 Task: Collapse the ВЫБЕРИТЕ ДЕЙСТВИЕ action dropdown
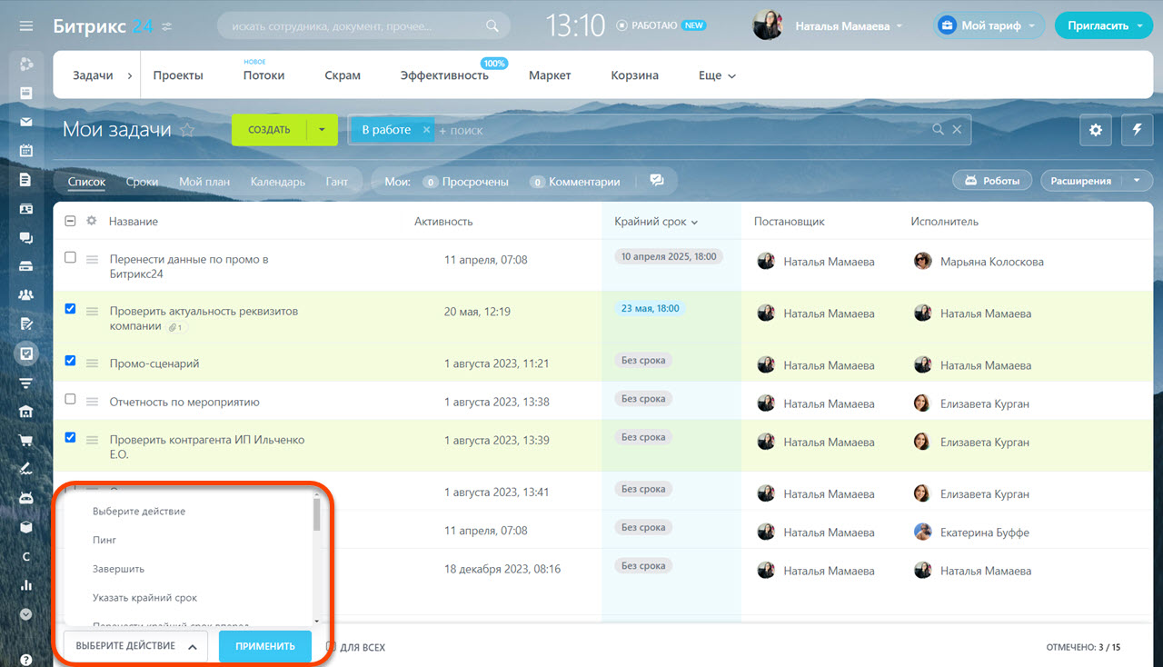coord(135,646)
